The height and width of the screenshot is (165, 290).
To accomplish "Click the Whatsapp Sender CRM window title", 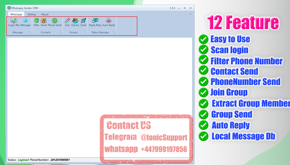I will pos(25,8).
